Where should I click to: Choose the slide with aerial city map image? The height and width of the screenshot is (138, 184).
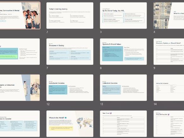click(x=169, y=15)
